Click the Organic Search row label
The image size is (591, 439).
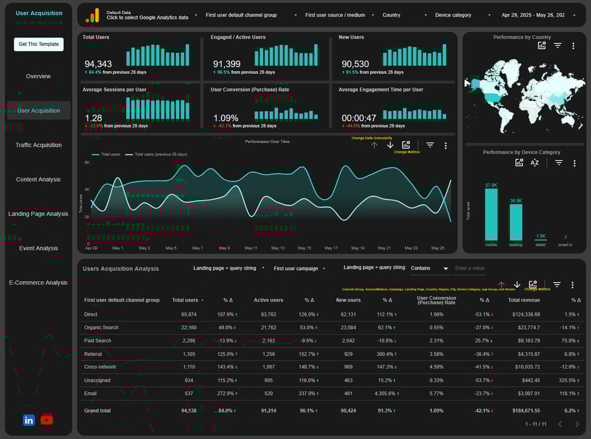pos(101,327)
